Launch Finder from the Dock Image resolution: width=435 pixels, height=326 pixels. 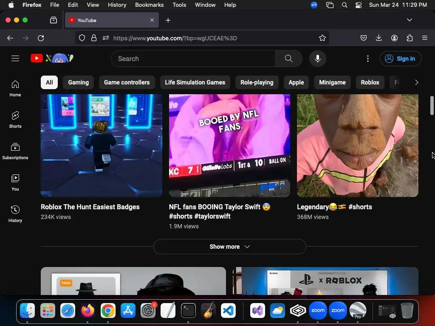click(28, 310)
